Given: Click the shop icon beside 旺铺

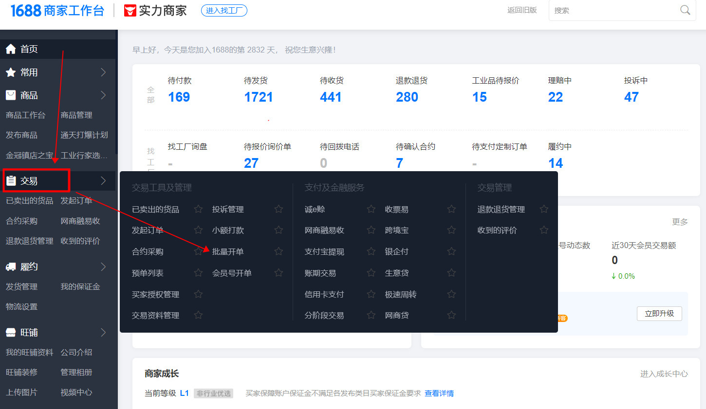Looking at the screenshot, I should 11,333.
